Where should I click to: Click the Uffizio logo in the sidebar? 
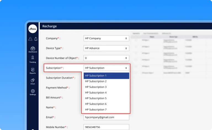pos(33,29)
